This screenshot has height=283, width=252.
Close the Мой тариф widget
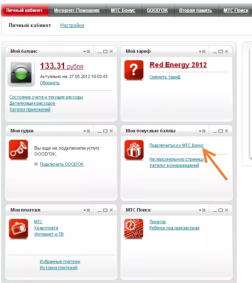[x=227, y=51]
